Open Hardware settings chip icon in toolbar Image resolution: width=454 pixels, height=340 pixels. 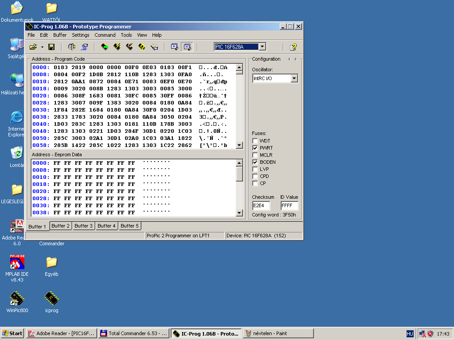(72, 47)
